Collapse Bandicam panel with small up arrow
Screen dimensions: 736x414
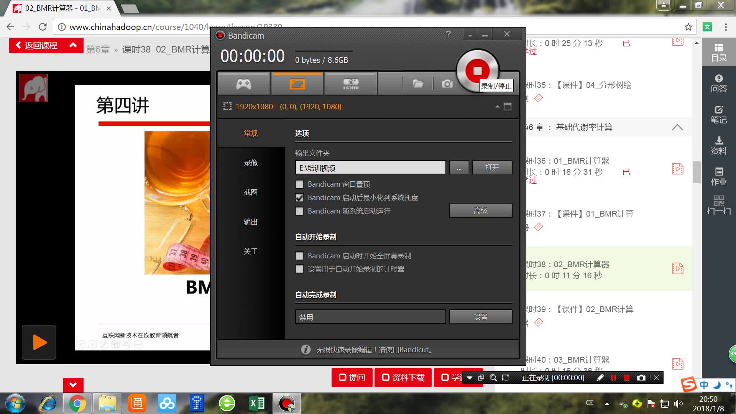[x=497, y=107]
